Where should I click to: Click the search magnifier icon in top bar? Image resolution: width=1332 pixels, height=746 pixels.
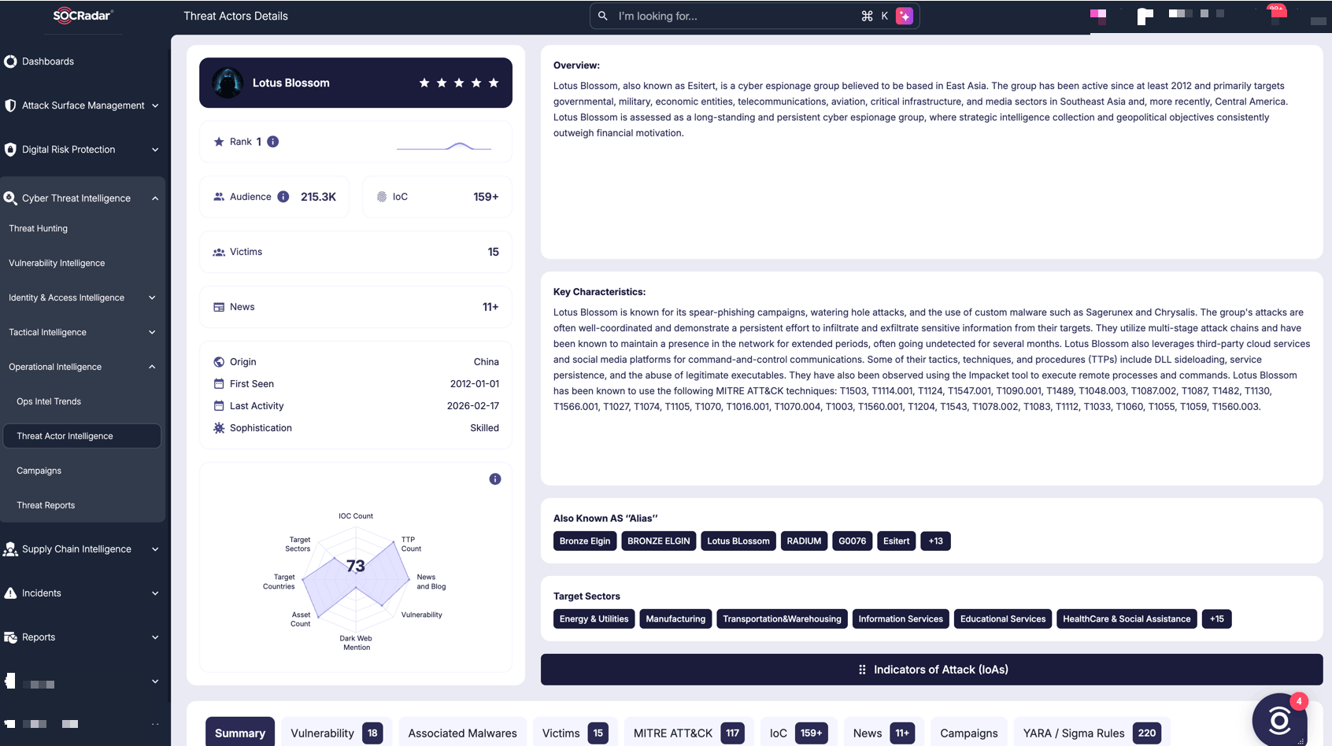point(603,16)
